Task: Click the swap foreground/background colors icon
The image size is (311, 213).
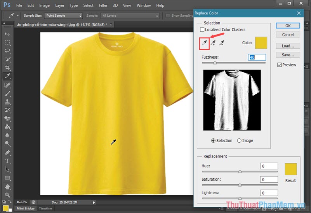Action: (x=10, y=202)
